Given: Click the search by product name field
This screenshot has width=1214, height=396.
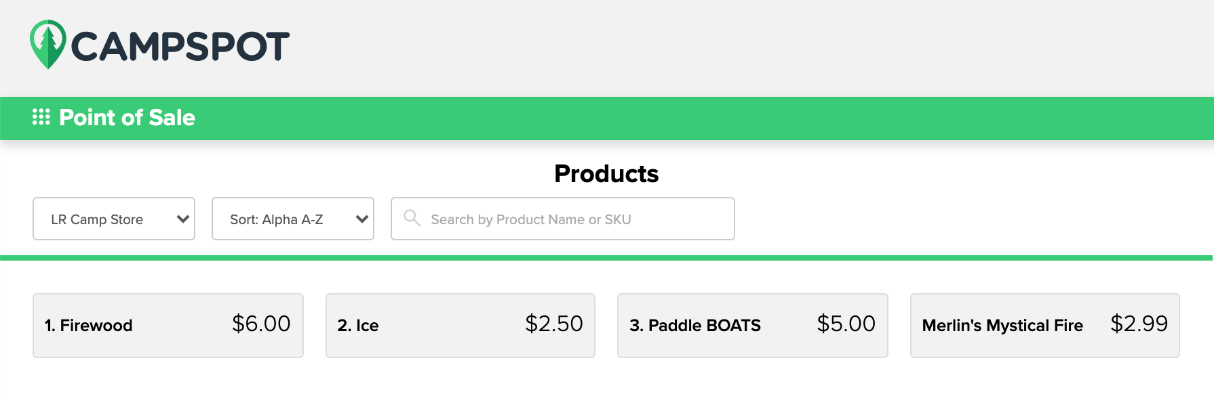Looking at the screenshot, I should 562,219.
